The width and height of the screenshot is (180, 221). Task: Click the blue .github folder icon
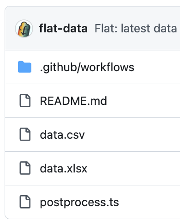24,67
